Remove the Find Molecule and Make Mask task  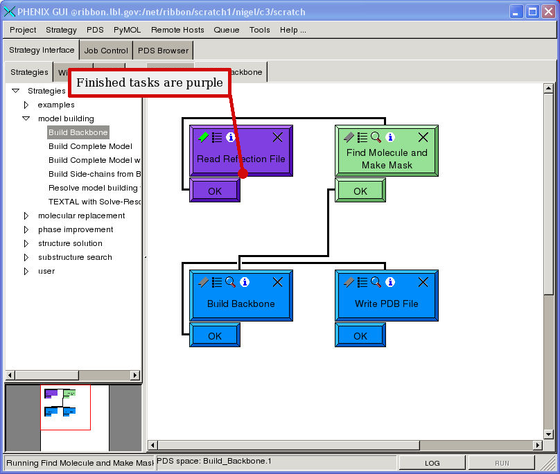pos(423,137)
